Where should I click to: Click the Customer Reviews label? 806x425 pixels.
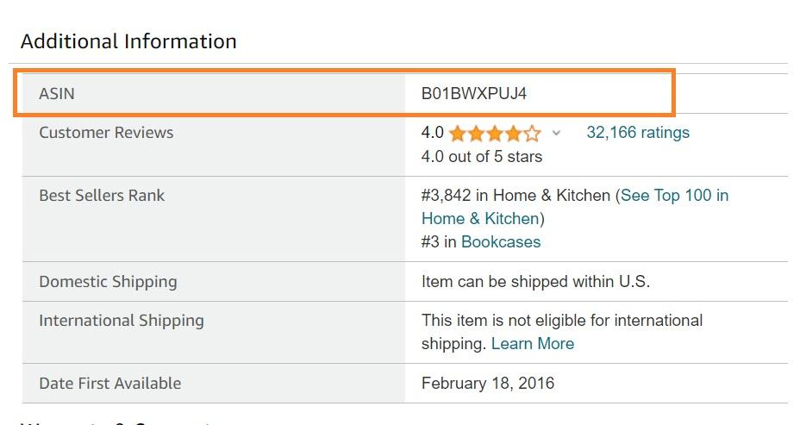(106, 133)
